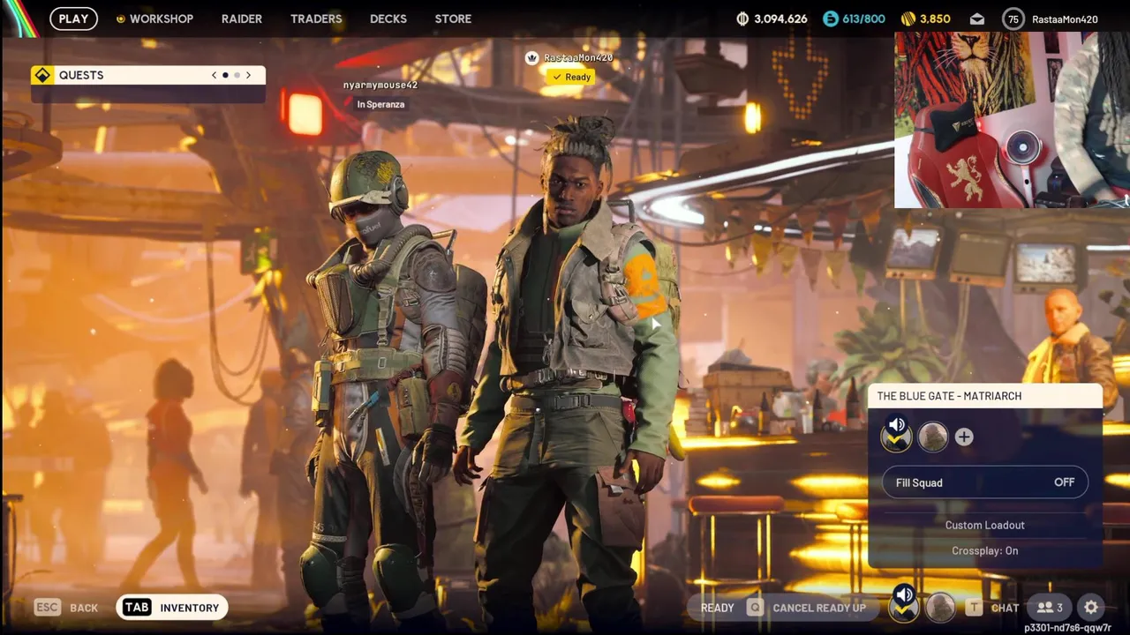Screen dimensions: 1130x635
Task: Open the social friends list showing 3
Action: 1050,608
